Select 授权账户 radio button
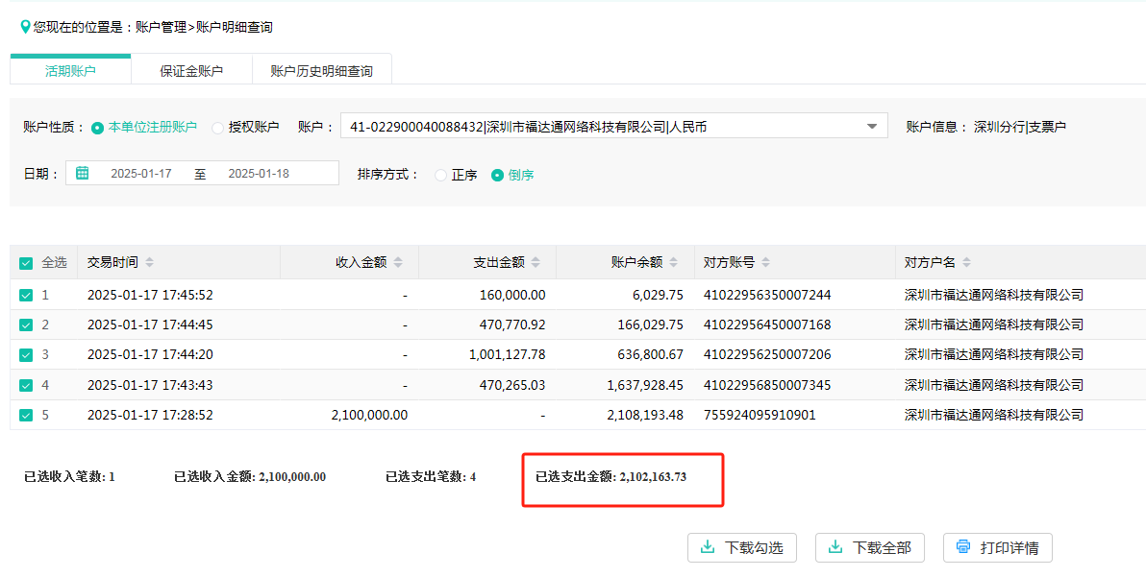Viewport: 1146px width, 577px height. (x=218, y=128)
